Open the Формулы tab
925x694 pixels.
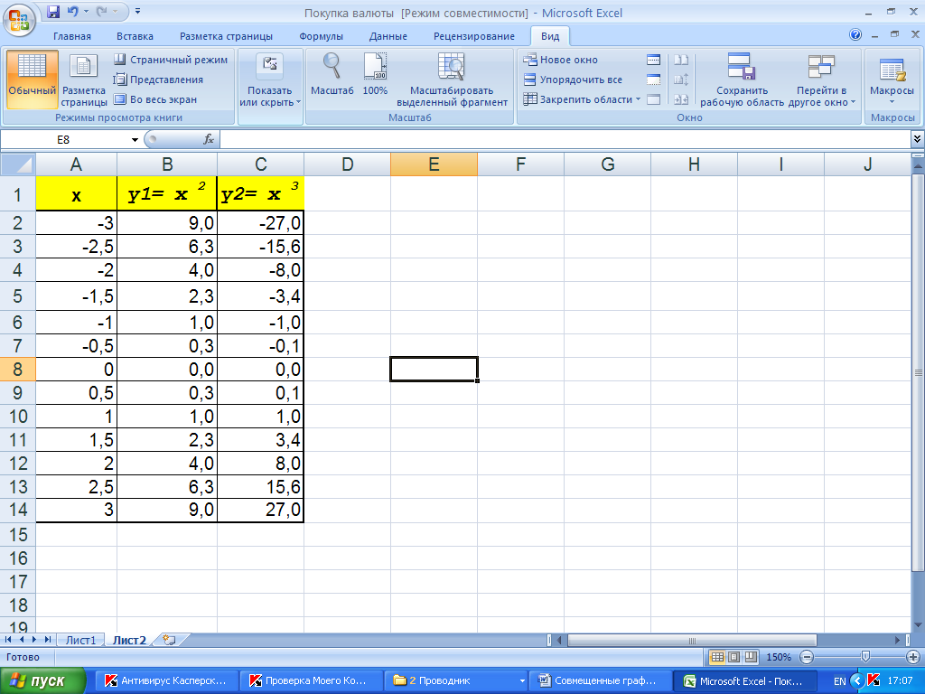pos(321,36)
